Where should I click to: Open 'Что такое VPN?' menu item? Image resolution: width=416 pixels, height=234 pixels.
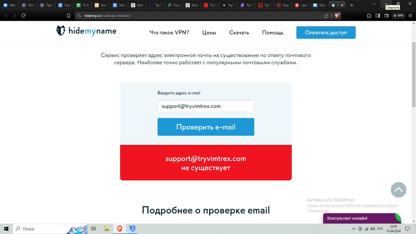tap(169, 32)
